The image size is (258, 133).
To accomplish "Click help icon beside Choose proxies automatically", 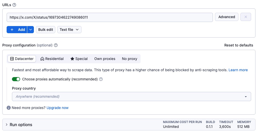I will coord(101,79).
